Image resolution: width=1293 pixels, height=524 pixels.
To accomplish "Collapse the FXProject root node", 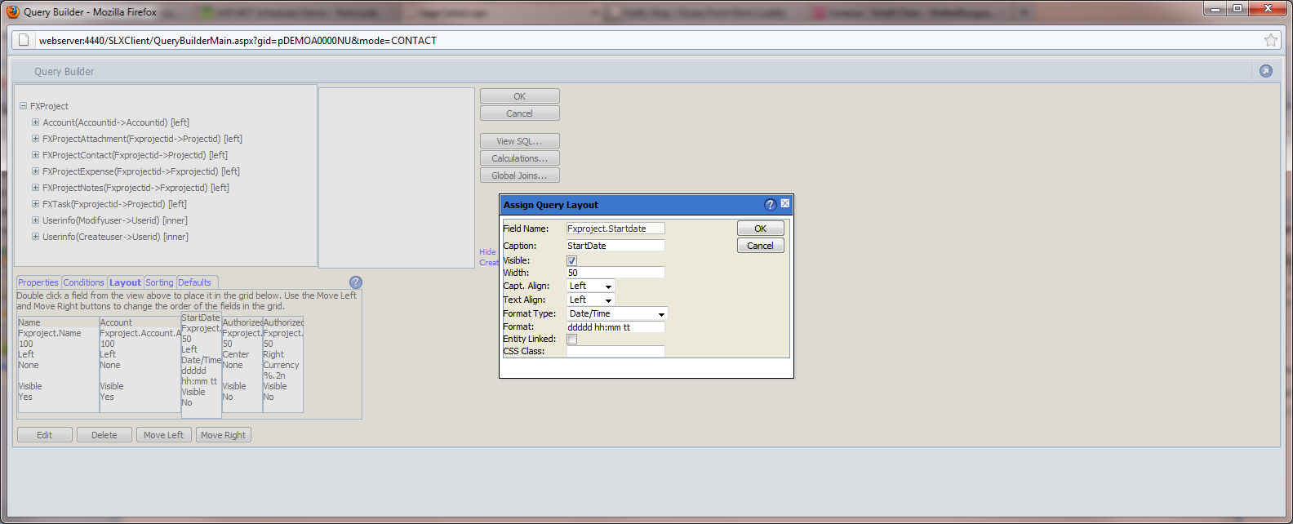I will (23, 106).
